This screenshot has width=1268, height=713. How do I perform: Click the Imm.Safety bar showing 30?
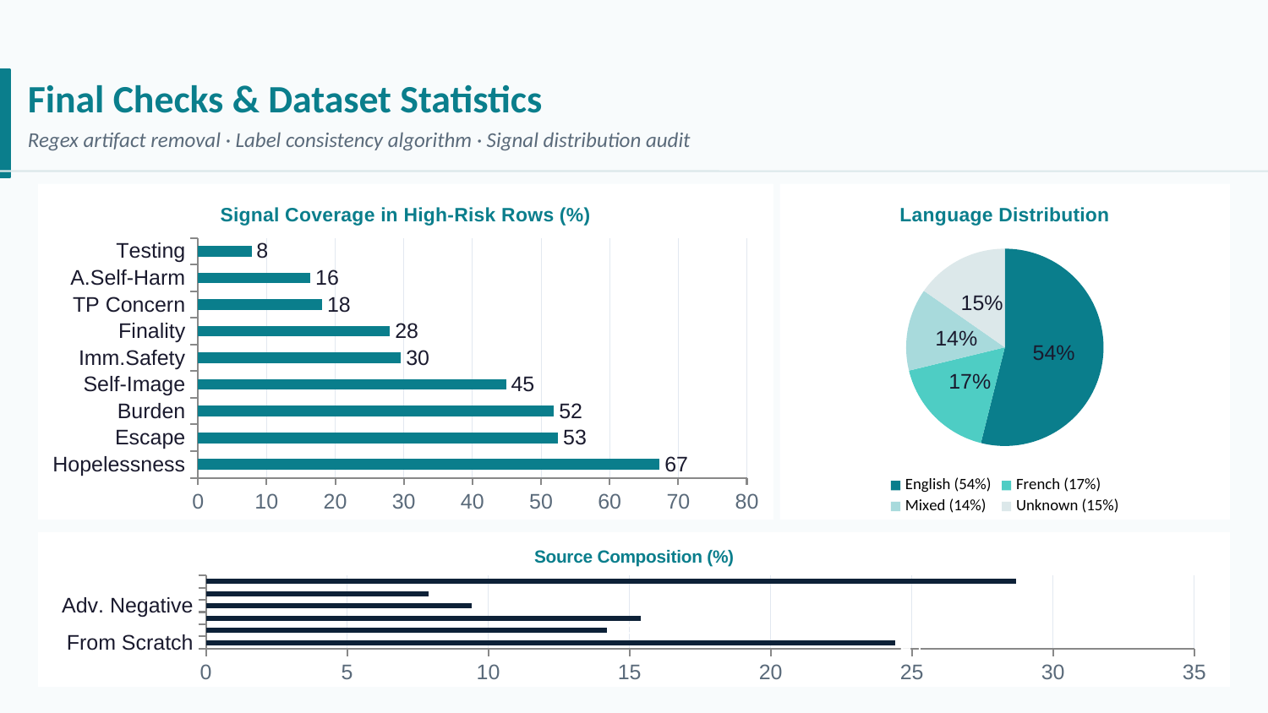(296, 357)
